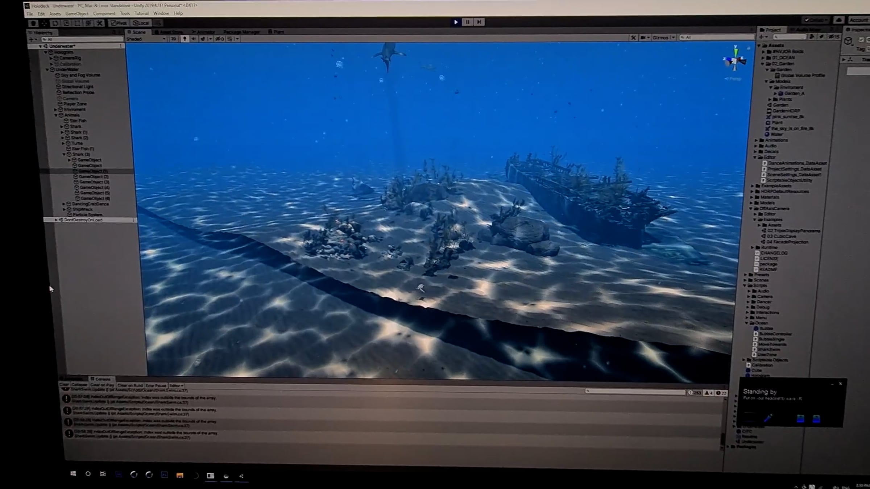Image resolution: width=870 pixels, height=489 pixels.
Task: Click the scene orientation gizmo
Action: (x=735, y=60)
